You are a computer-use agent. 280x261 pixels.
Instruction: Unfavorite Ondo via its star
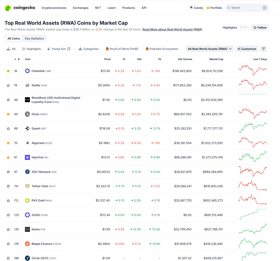8,114
